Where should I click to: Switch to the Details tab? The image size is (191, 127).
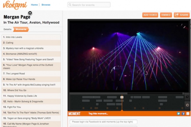(7, 29)
